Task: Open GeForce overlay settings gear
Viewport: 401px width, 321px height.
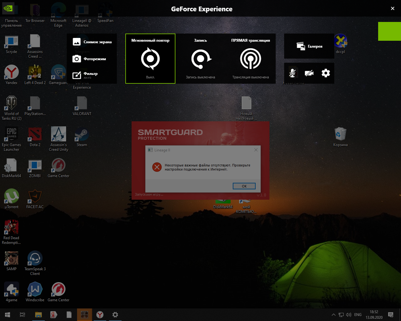Action: pyautogui.click(x=326, y=73)
